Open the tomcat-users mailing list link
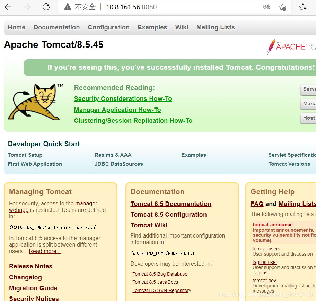 [266, 249]
